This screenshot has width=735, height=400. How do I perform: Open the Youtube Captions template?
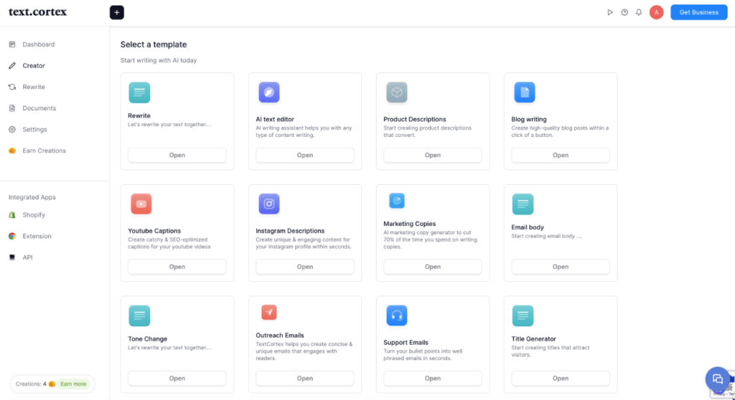177,267
